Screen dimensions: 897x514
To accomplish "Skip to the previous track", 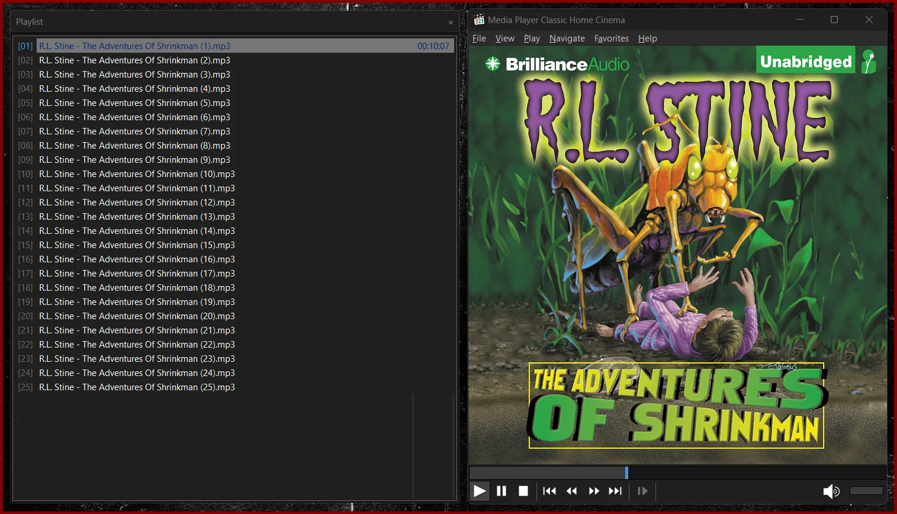I will pyautogui.click(x=549, y=491).
